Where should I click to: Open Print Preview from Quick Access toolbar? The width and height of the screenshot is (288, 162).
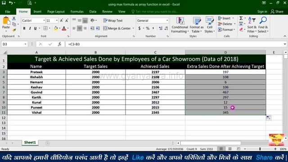click(30, 3)
